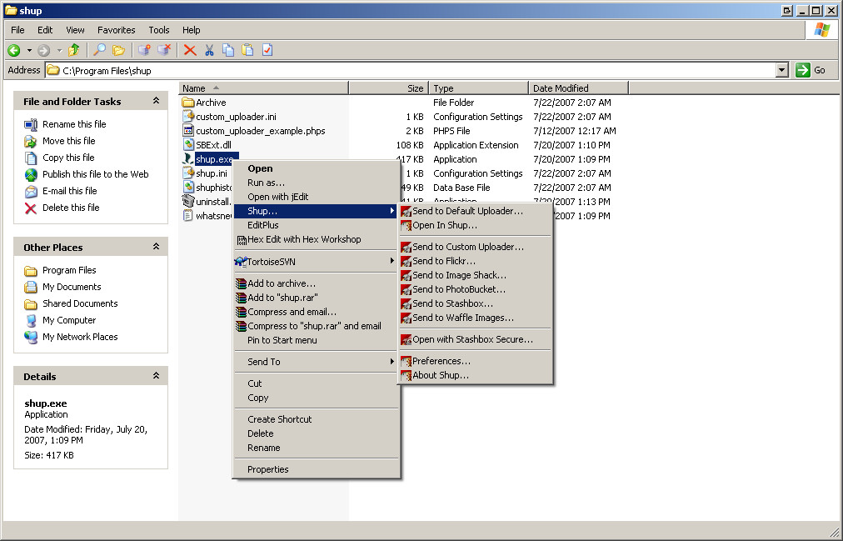Image resolution: width=843 pixels, height=541 pixels.
Task: Choose Send to Default Uploader
Action: click(x=467, y=211)
